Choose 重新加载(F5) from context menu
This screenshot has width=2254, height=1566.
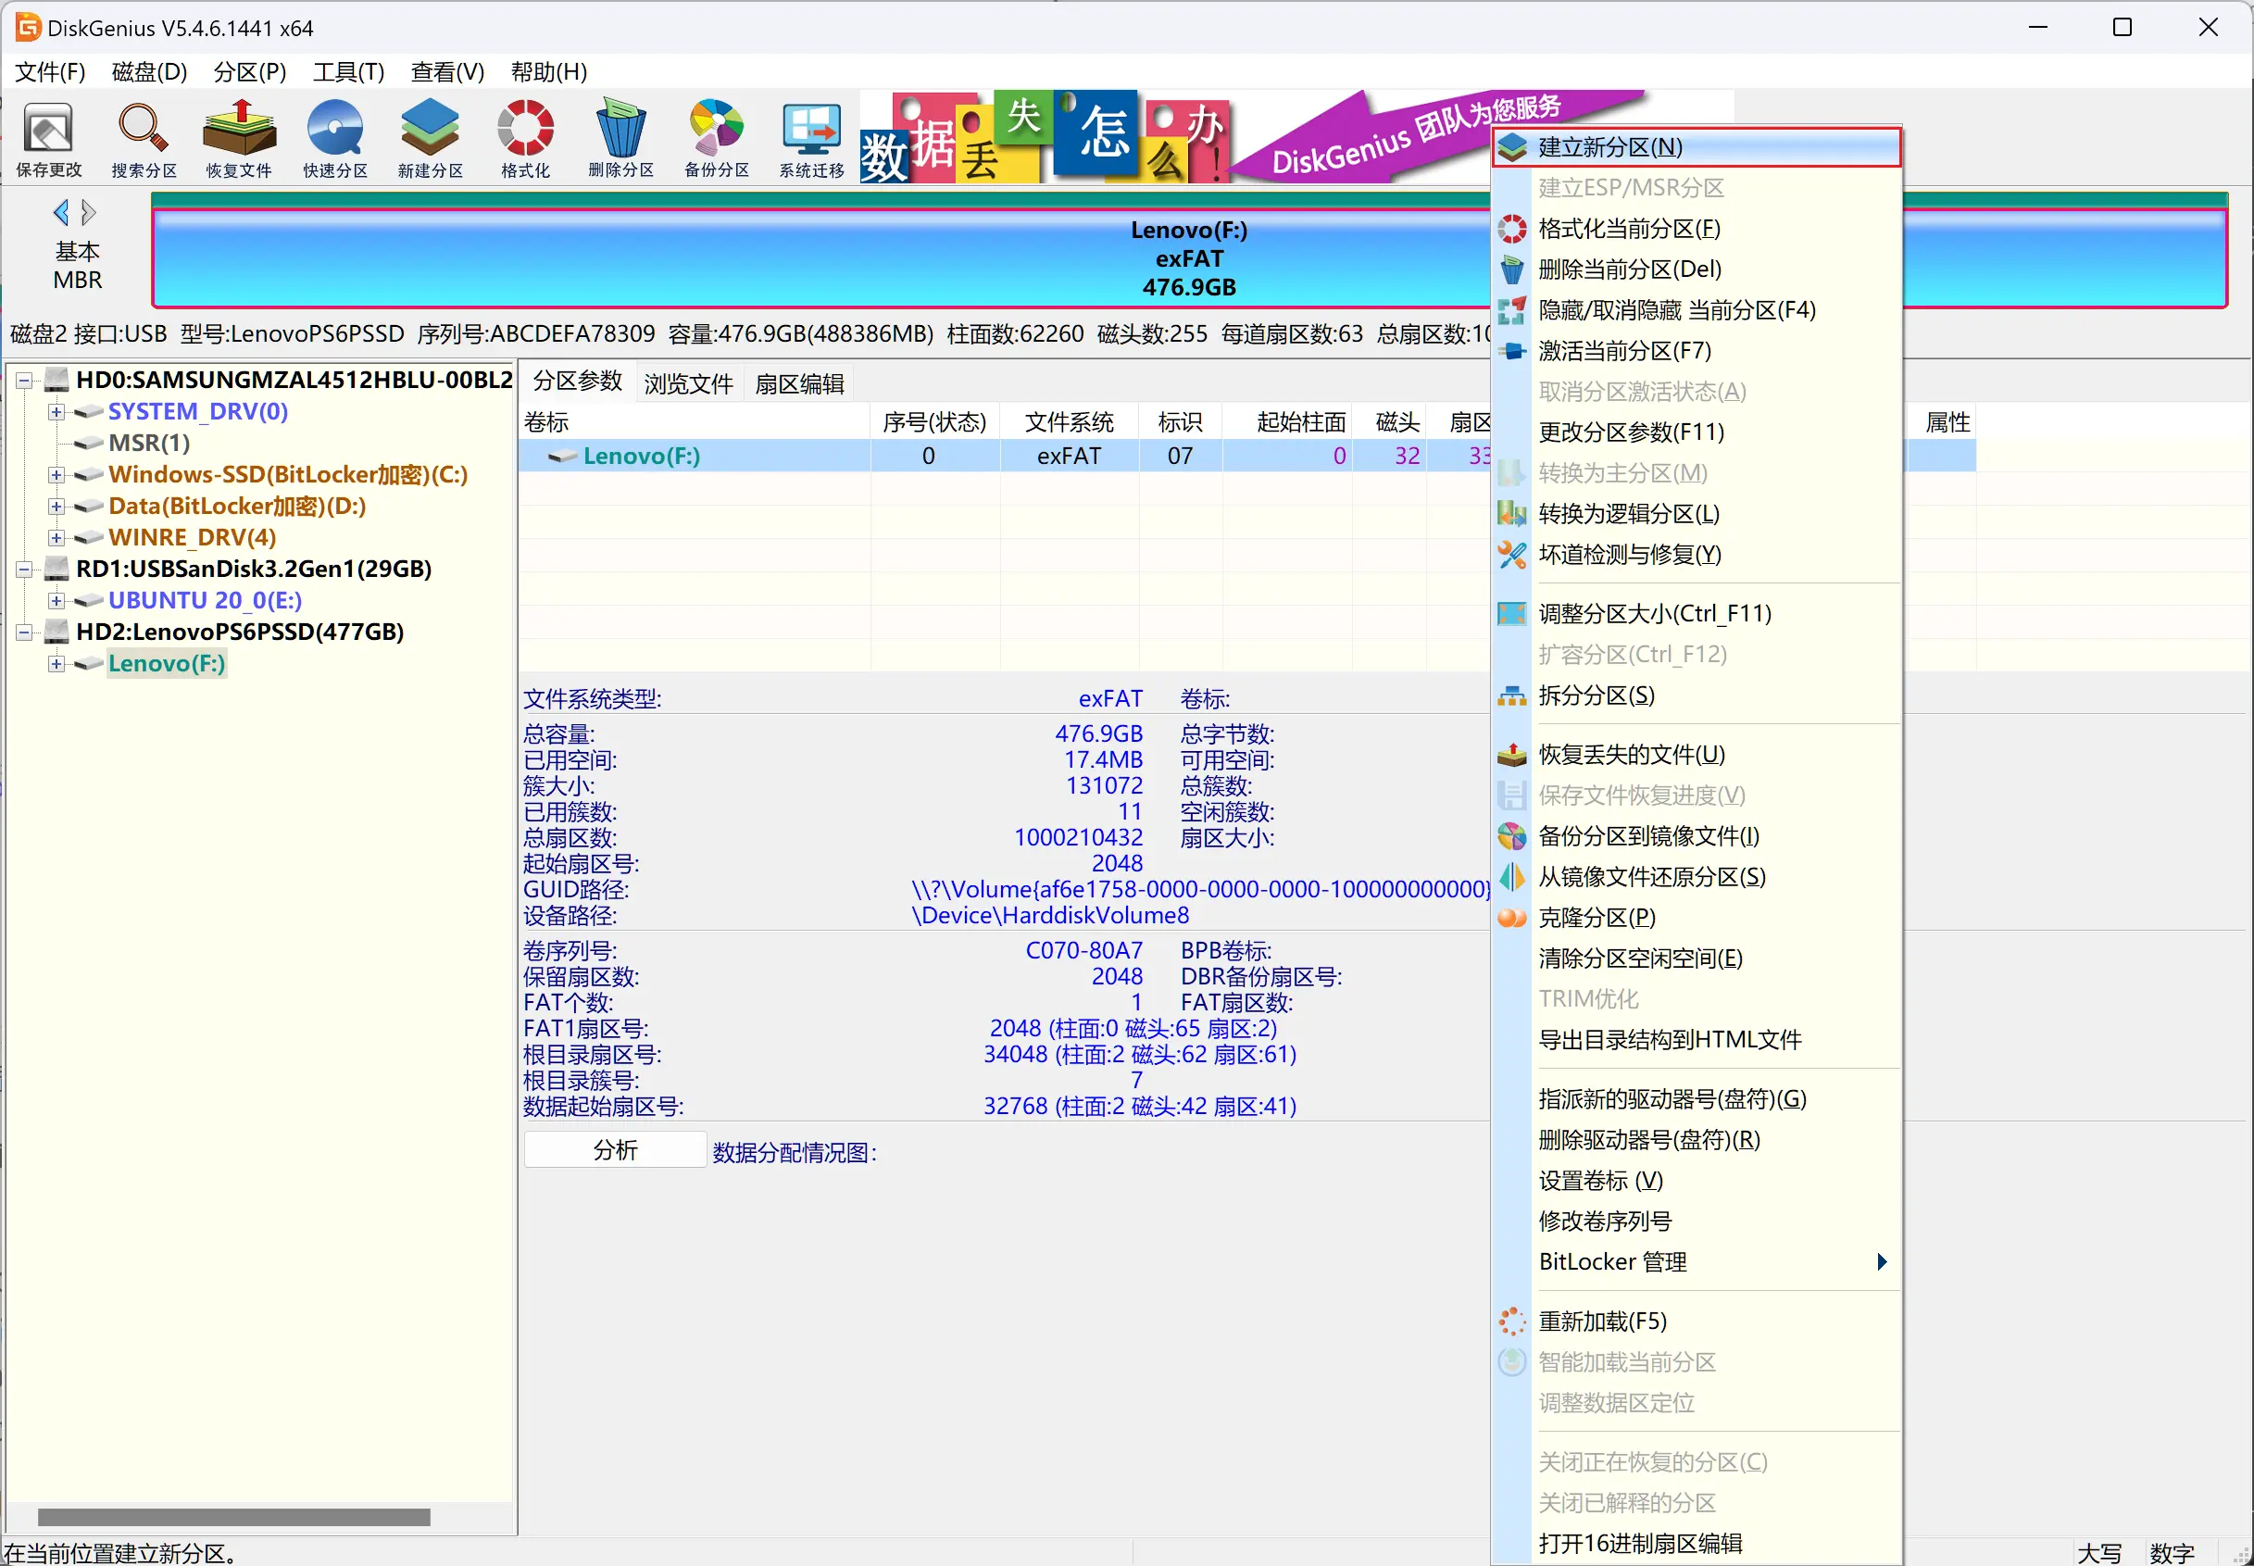pyautogui.click(x=1696, y=1322)
